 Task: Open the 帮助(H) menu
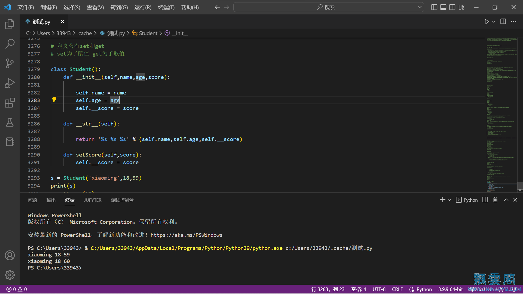coord(190,7)
